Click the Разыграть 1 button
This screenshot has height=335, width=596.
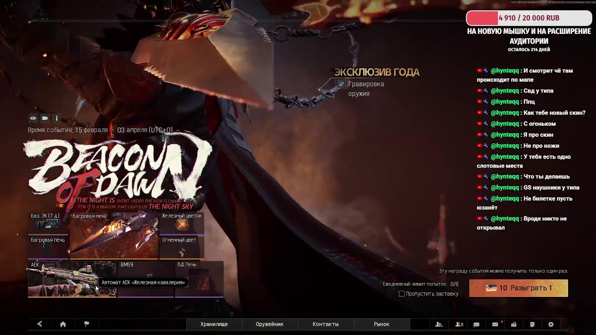click(519, 288)
